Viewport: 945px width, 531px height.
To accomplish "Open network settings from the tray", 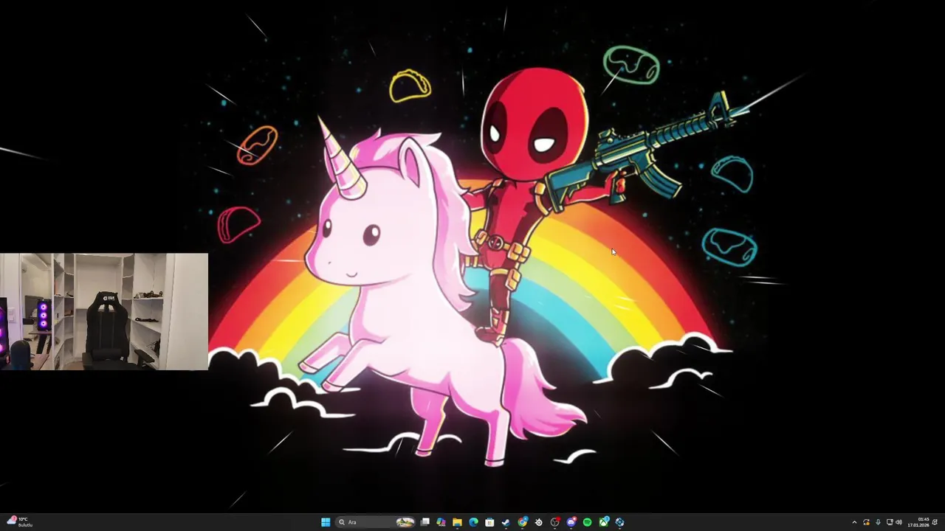I will coord(890,522).
